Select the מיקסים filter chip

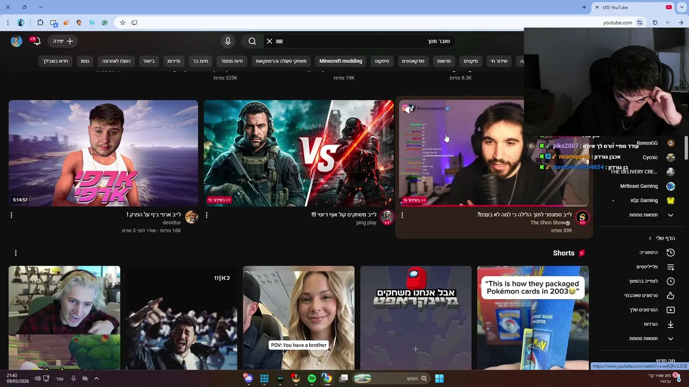[x=471, y=61]
